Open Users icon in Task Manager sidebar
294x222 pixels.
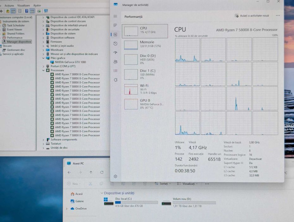pyautogui.click(x=116, y=62)
